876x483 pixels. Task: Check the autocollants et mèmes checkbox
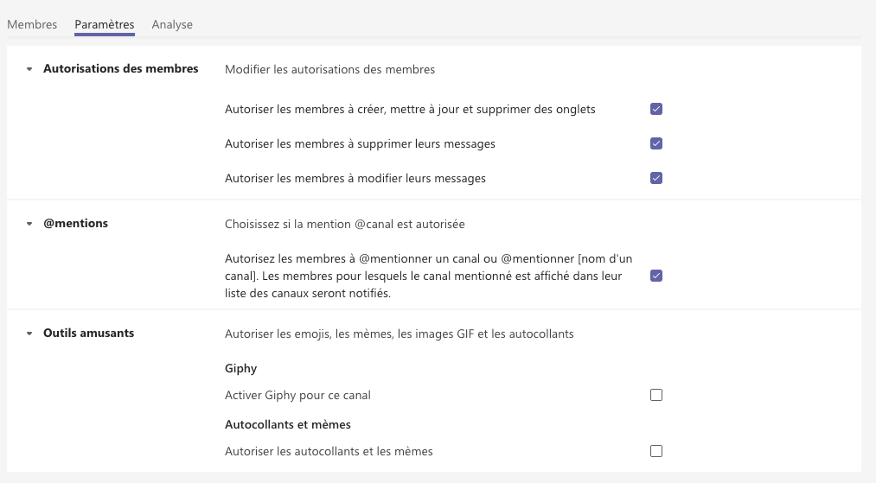[656, 451]
